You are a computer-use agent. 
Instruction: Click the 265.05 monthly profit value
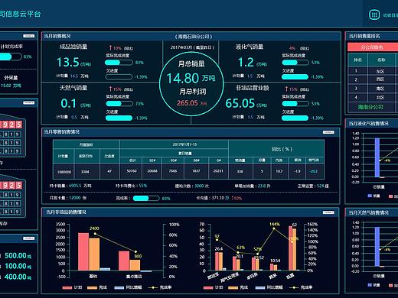click(x=188, y=103)
